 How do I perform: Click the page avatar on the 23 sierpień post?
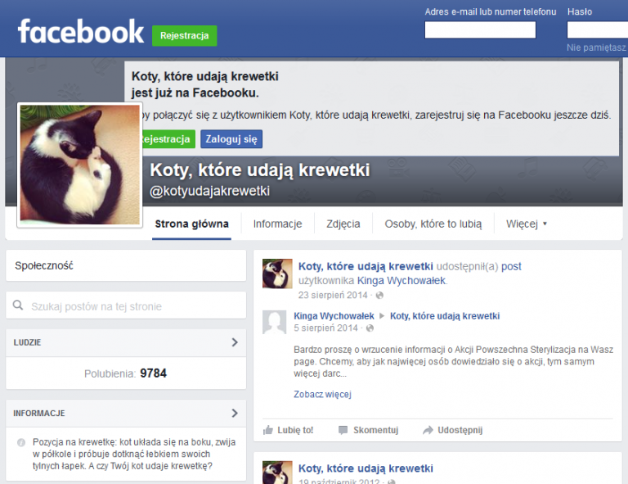tap(277, 274)
